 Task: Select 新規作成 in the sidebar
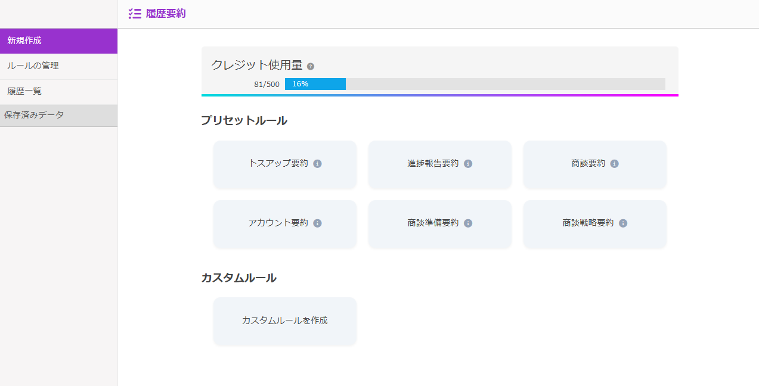(x=58, y=41)
